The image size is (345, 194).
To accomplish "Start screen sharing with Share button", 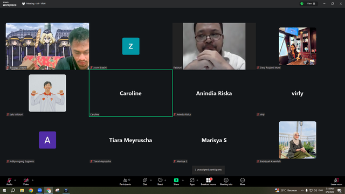I will 176,182.
